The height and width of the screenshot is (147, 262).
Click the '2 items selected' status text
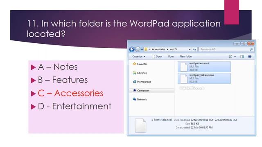pos(161,120)
